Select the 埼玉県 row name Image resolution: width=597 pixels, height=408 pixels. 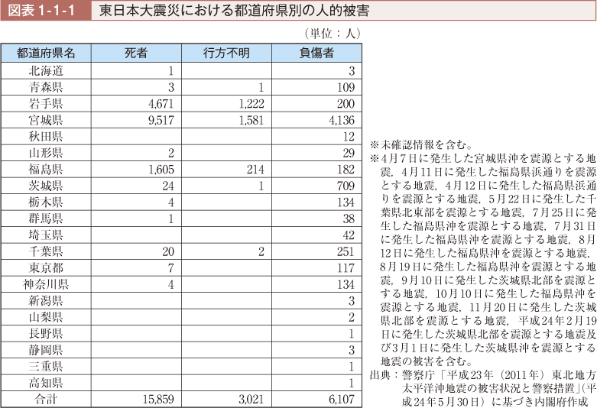[x=46, y=235]
